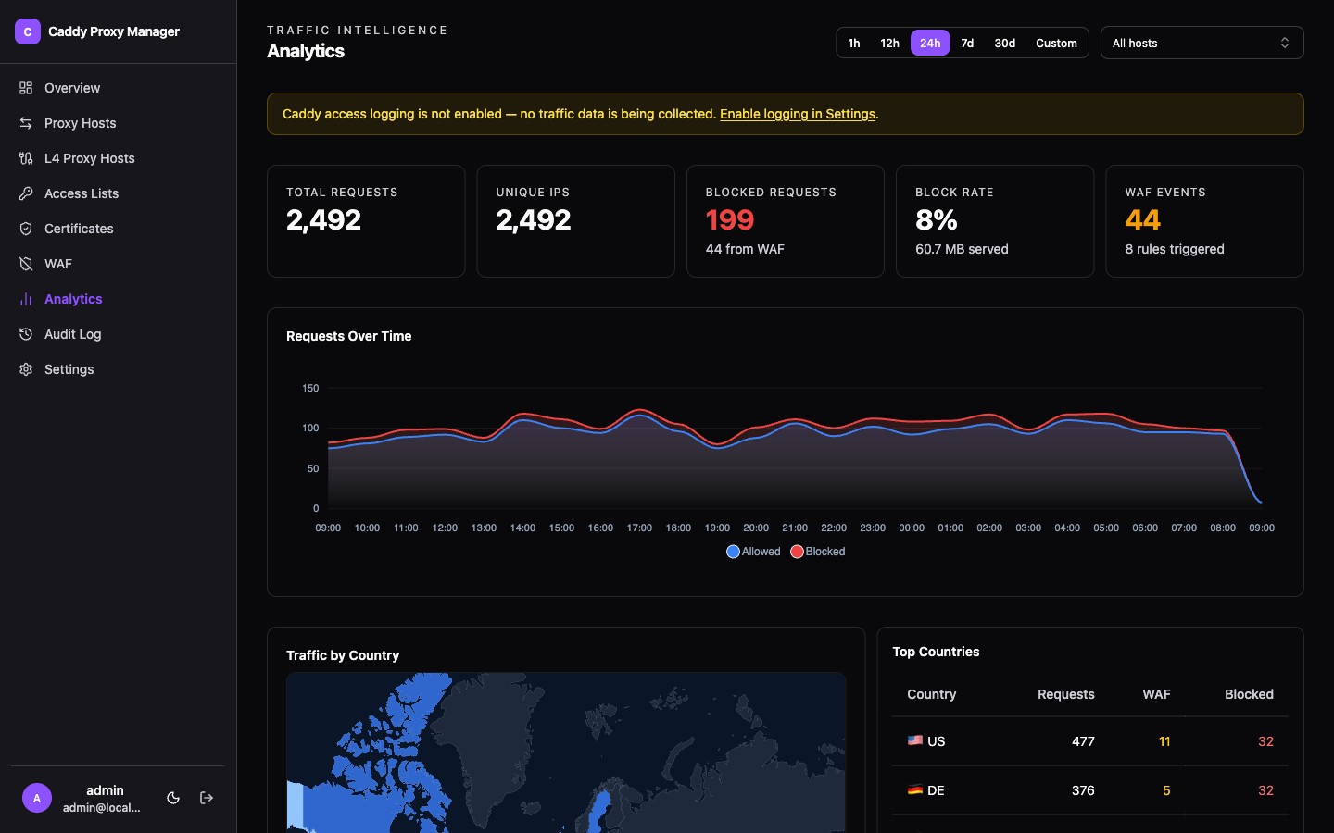The height and width of the screenshot is (833, 1334).
Task: Click the Enable logging in Settings link
Action: 797,114
